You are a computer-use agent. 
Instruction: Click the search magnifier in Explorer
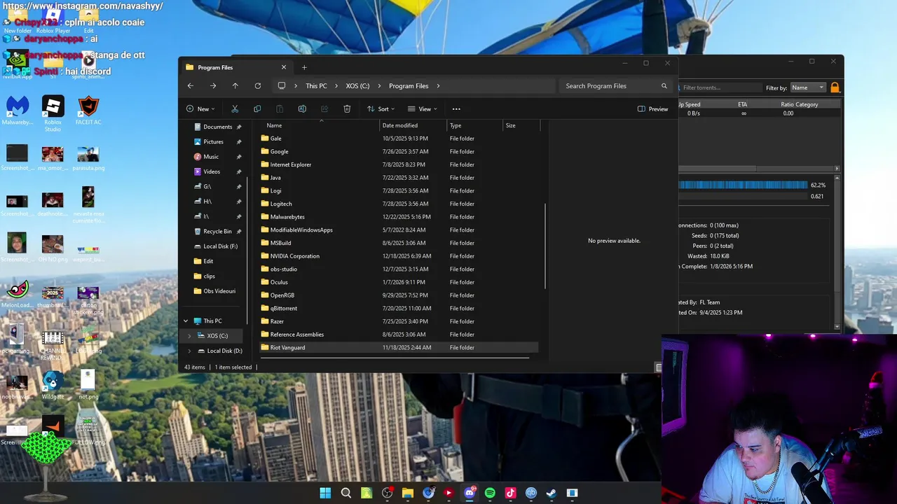click(664, 86)
